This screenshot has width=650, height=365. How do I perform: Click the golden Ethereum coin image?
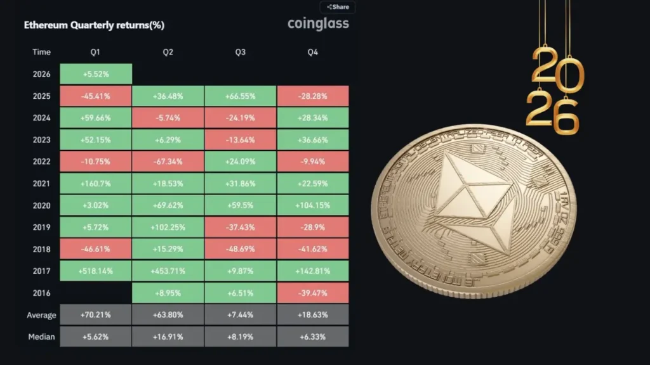click(x=473, y=210)
